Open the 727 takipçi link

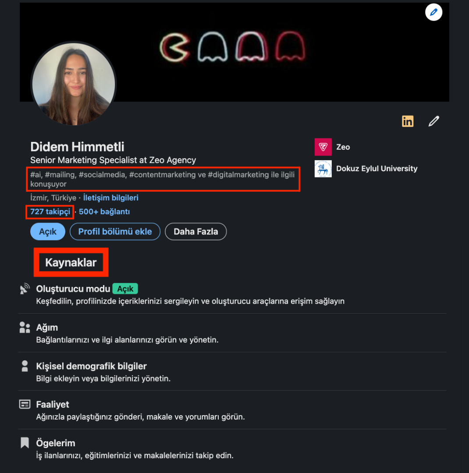[50, 212]
